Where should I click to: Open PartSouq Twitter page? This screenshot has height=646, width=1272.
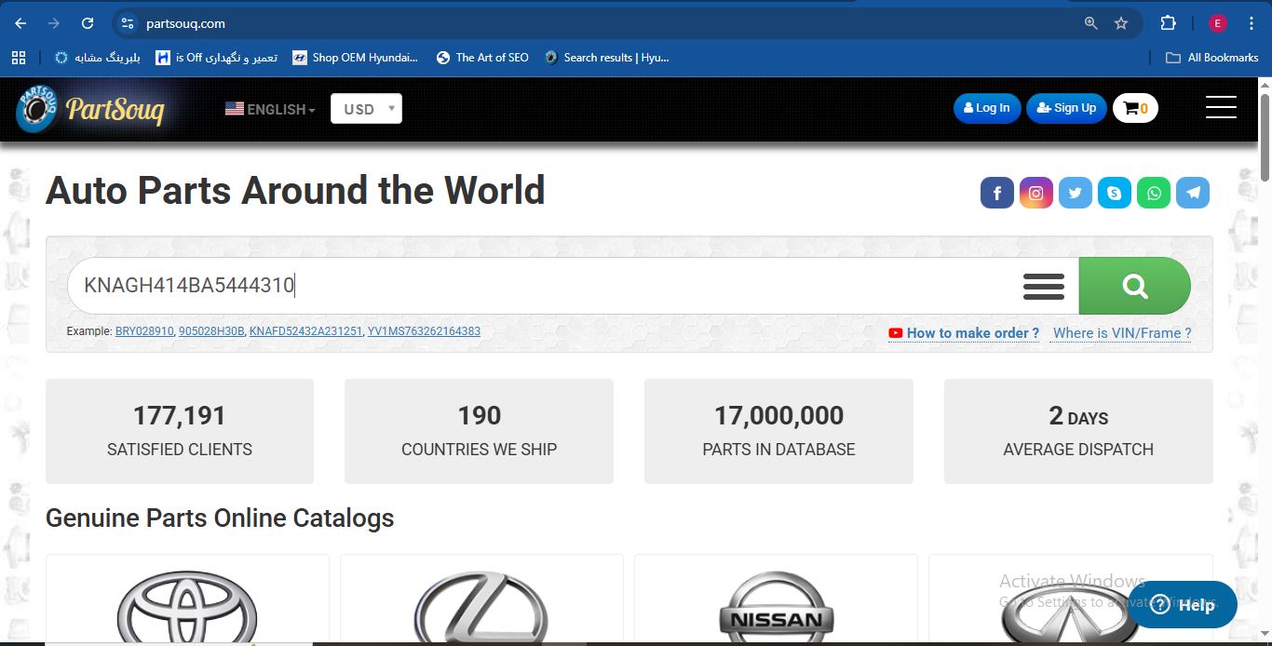point(1075,193)
